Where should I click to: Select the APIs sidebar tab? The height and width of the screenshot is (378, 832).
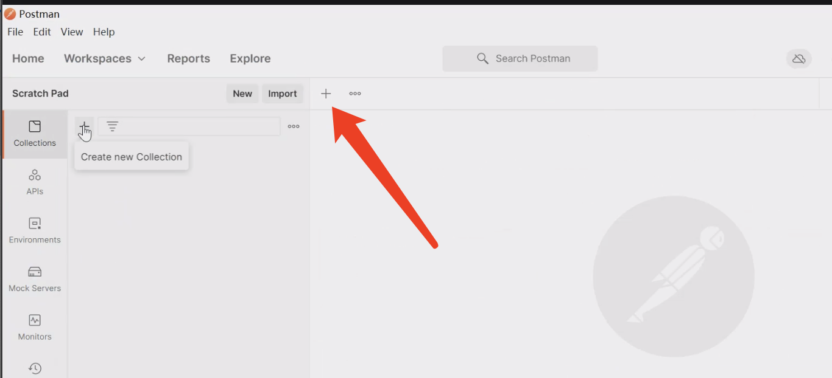35,182
